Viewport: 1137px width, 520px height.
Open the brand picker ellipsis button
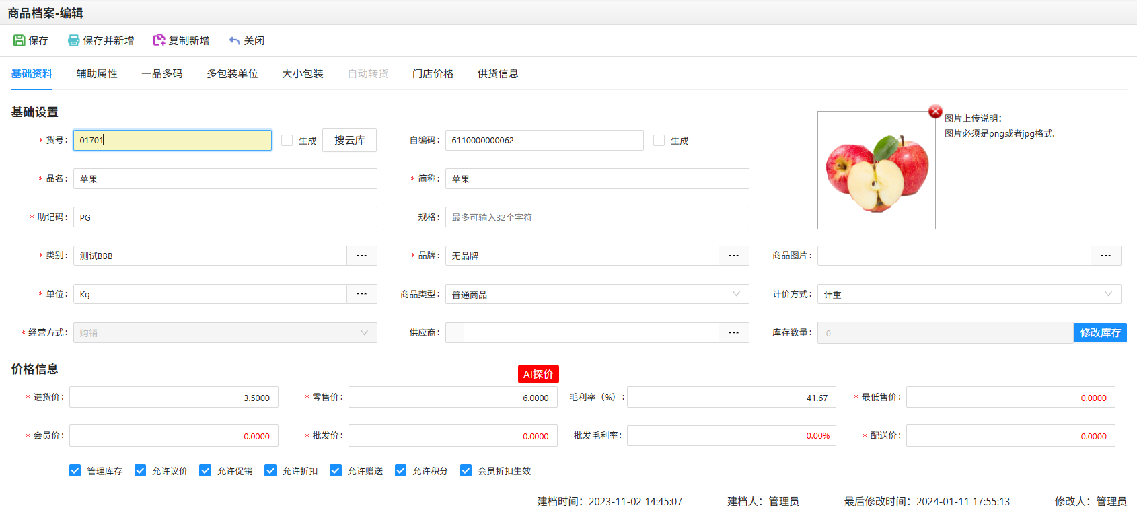click(x=734, y=256)
